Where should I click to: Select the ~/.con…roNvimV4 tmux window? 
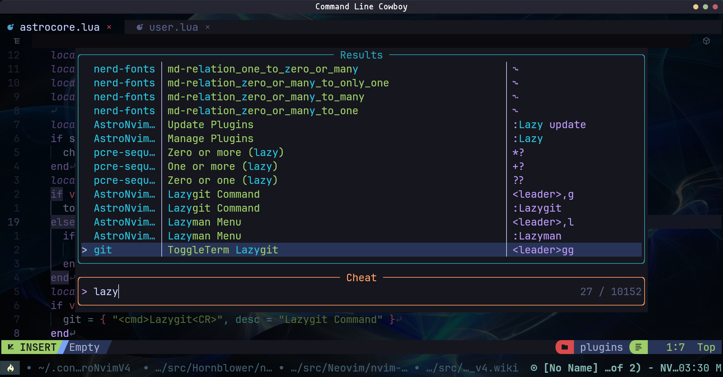84,368
